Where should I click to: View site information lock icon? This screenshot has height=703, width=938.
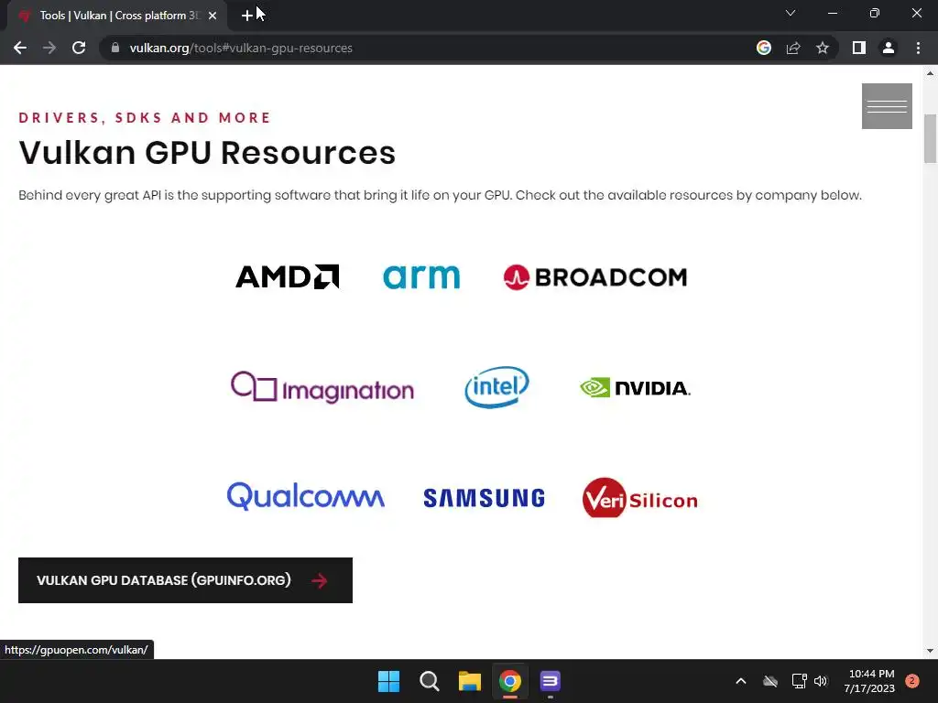tap(115, 48)
